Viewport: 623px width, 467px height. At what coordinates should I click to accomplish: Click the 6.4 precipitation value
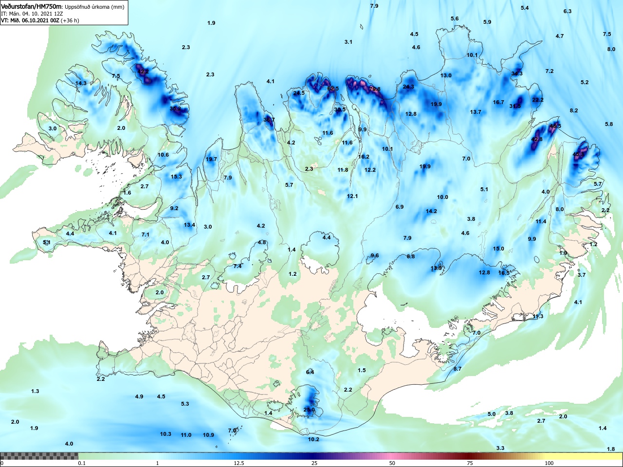(x=310, y=372)
